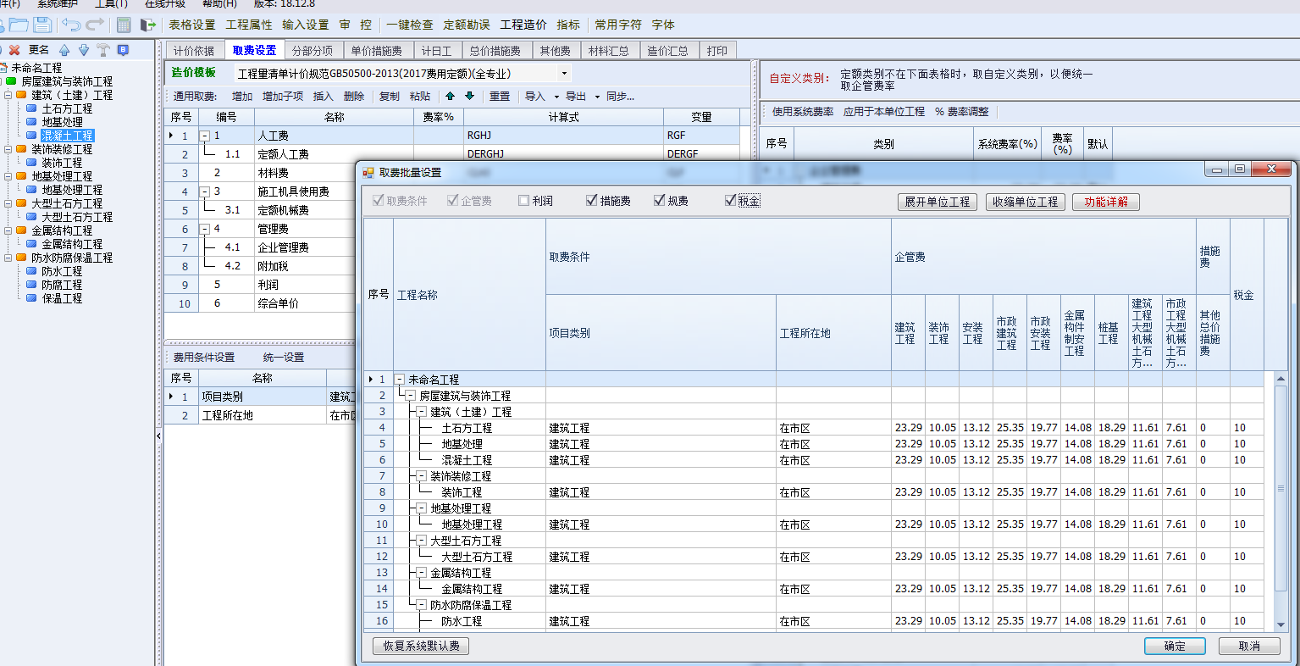Toggle the 规费 checkbox
This screenshot has width=1300, height=666.
pos(659,201)
